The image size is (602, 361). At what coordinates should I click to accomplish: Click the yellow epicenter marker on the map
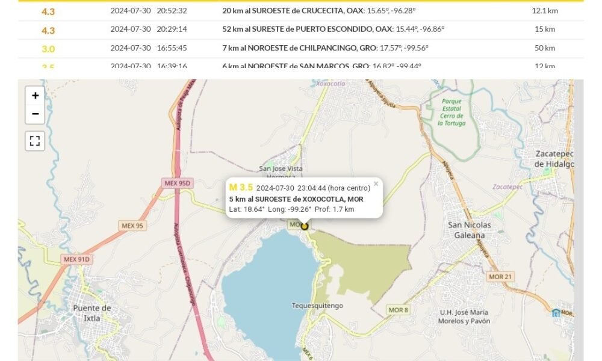click(305, 226)
